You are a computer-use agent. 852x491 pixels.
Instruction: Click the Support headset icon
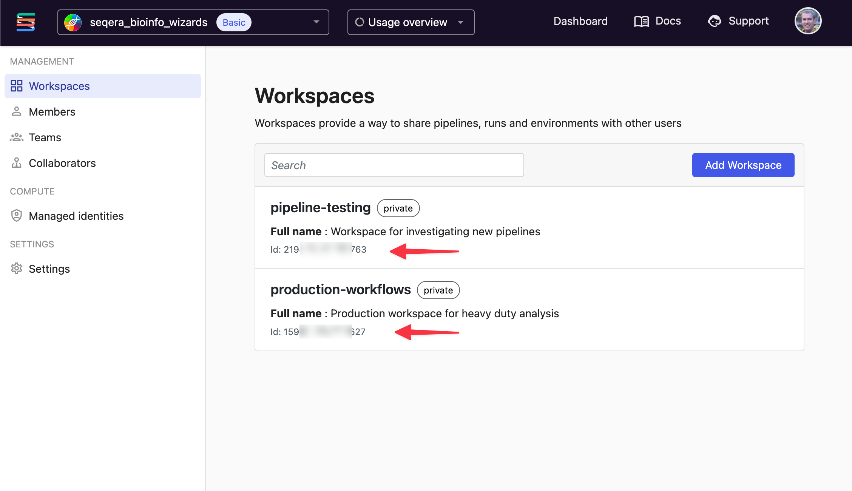[715, 21]
